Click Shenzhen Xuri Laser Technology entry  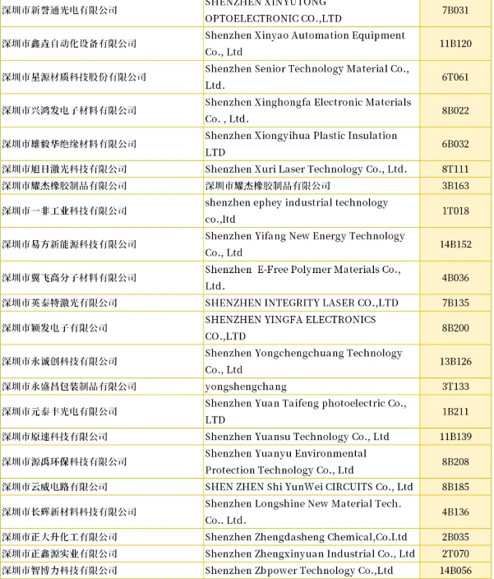pyautogui.click(x=306, y=169)
